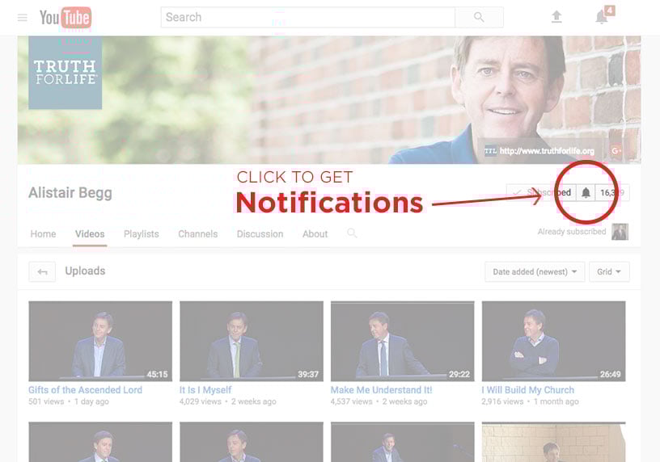The image size is (660, 462).
Task: Click the subscriber count box
Action: pos(612,193)
